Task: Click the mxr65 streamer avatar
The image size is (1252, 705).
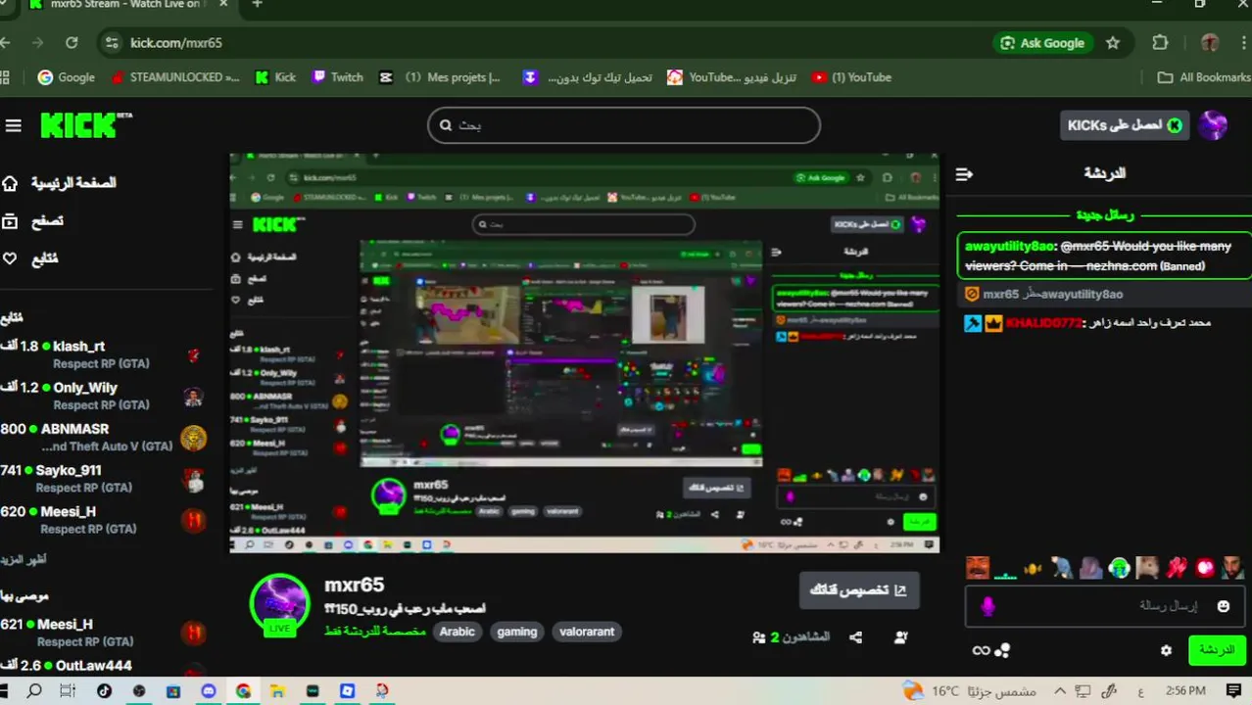Action: [280, 604]
